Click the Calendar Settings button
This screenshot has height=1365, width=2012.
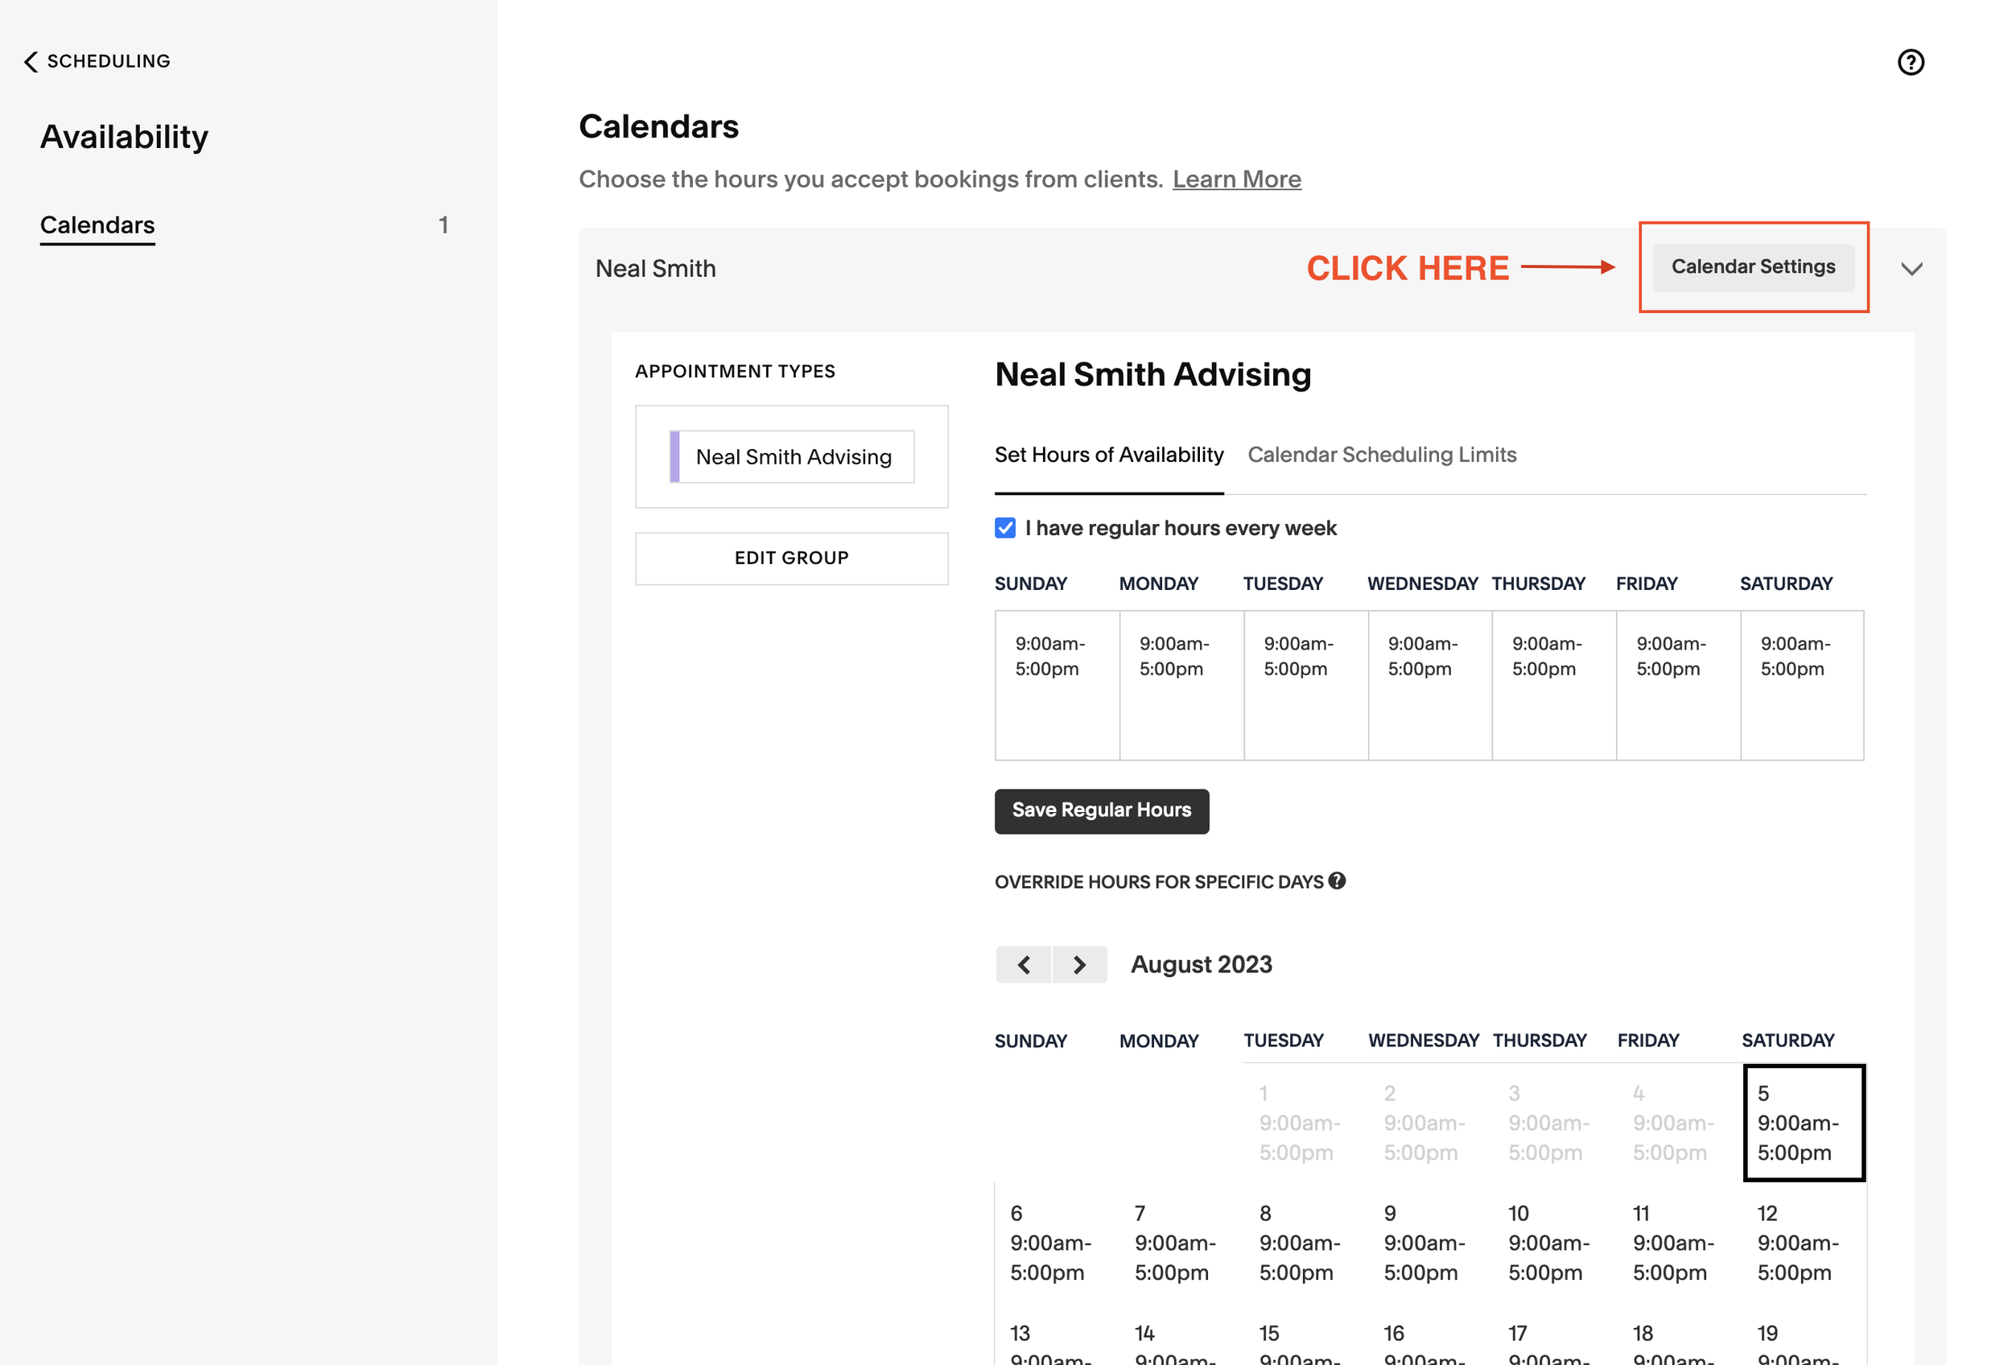[1752, 266]
